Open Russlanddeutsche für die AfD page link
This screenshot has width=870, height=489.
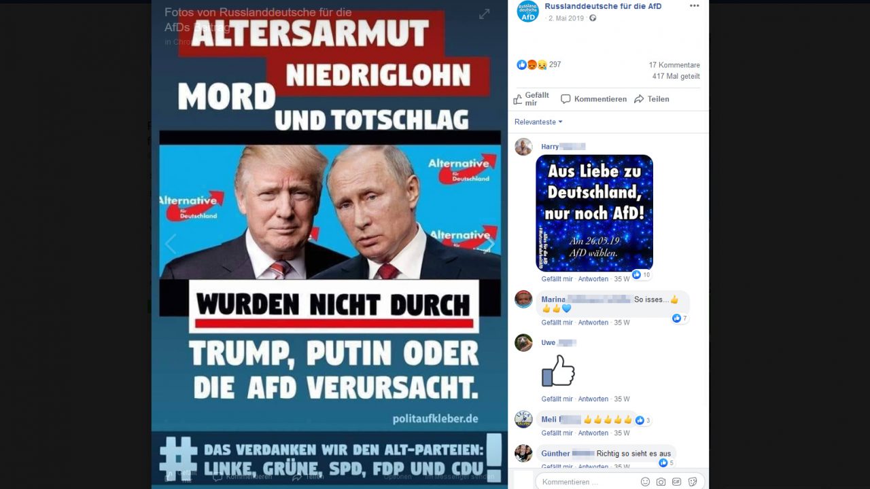pos(603,6)
